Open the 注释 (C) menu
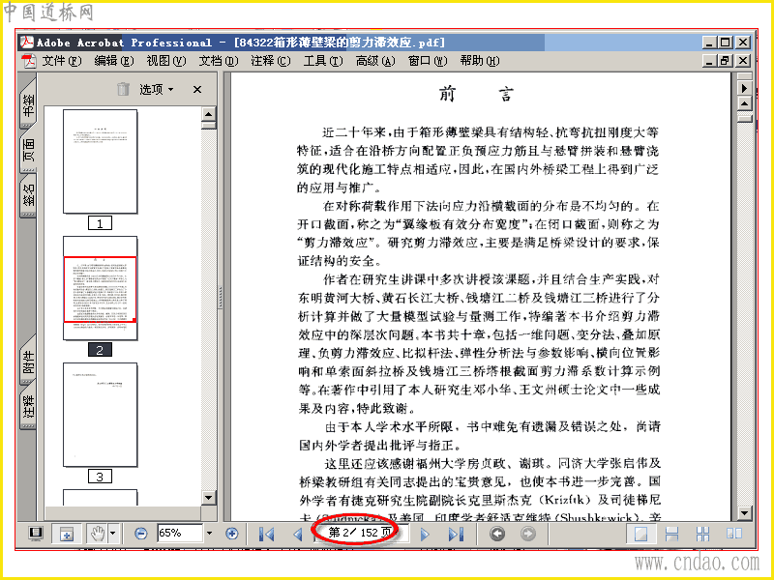Viewport: 774px width, 580px height. tap(270, 61)
